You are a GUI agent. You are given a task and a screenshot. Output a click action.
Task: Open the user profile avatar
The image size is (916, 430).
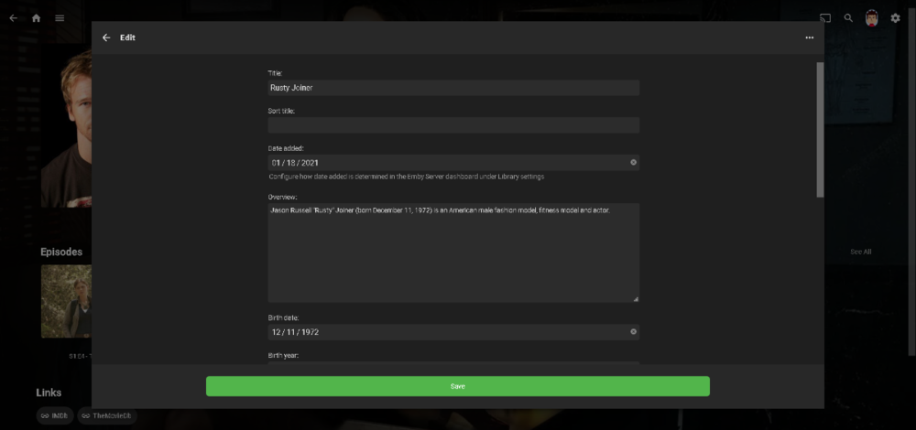coord(872,18)
